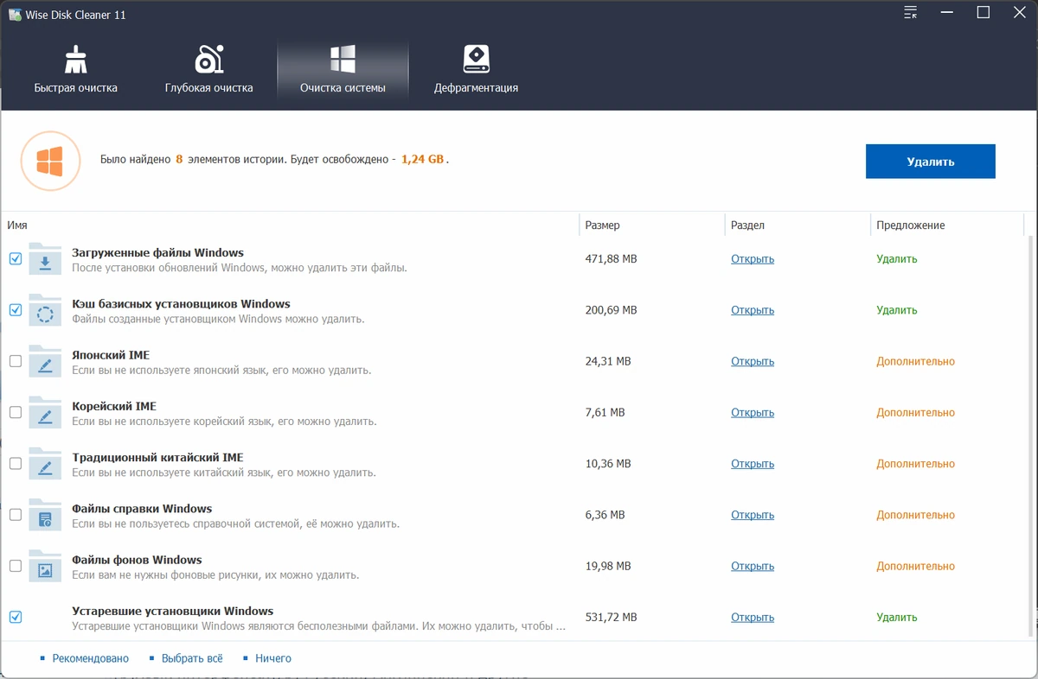
Task: Click the folder icon of Корейский IME
Action: (x=45, y=412)
